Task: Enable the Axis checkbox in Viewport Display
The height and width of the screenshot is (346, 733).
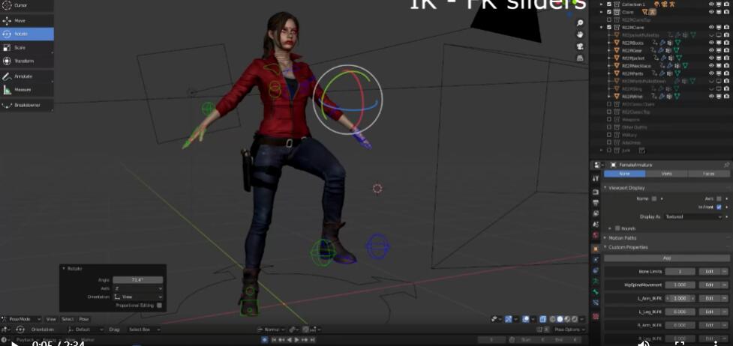Action: point(719,198)
